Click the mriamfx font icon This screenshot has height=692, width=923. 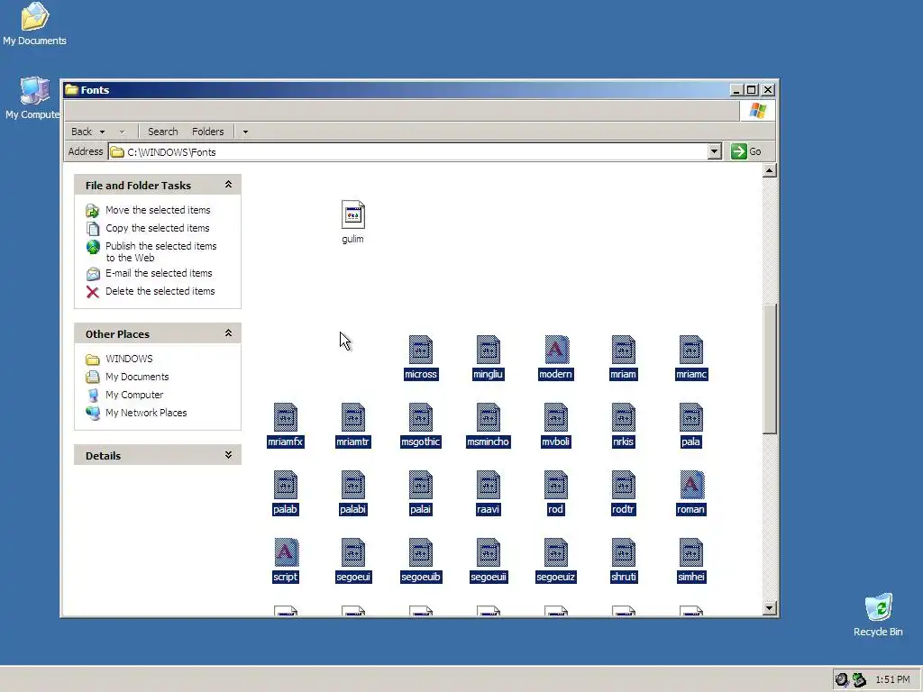tap(286, 417)
